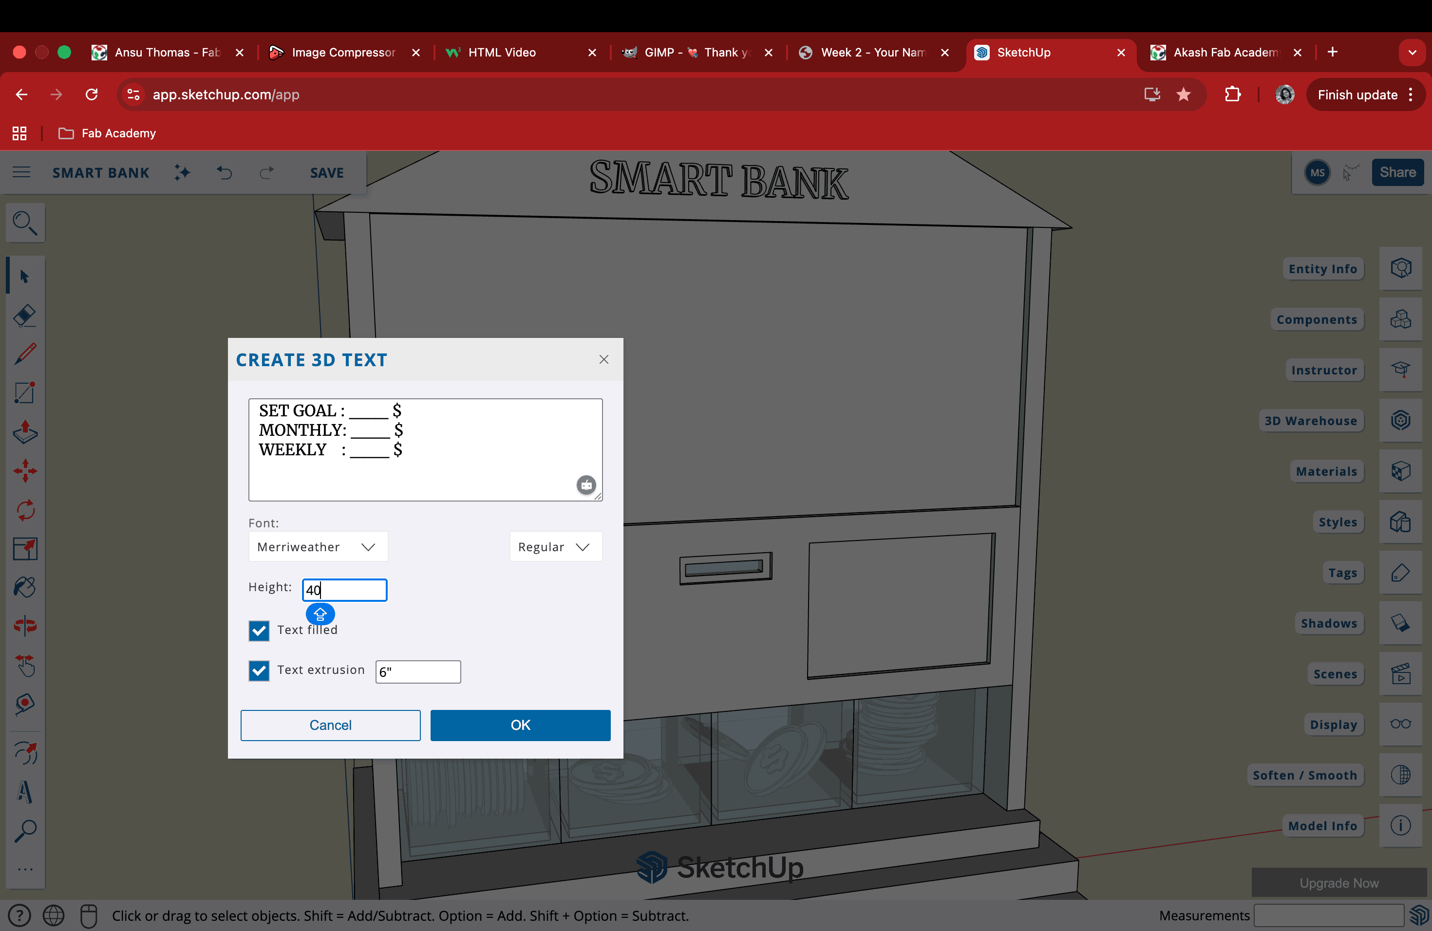Select the Push/Pull tool

click(25, 432)
